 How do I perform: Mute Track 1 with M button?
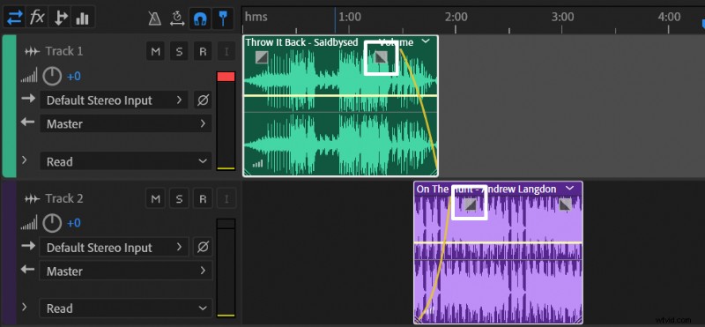[156, 52]
